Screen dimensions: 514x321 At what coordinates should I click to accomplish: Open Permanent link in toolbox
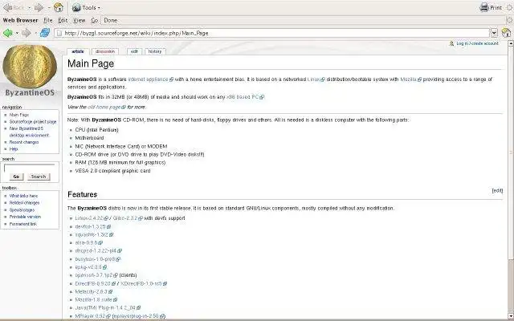23,224
